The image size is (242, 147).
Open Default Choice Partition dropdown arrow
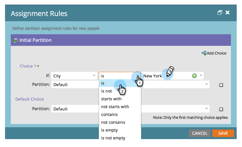[x=206, y=108]
